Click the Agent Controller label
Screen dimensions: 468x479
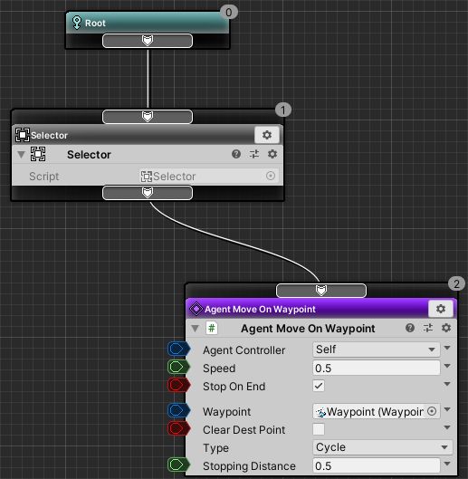pos(244,350)
